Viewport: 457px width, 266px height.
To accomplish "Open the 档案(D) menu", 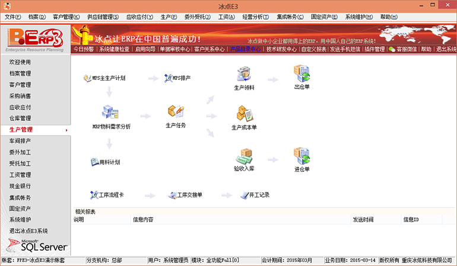I will click(37, 17).
